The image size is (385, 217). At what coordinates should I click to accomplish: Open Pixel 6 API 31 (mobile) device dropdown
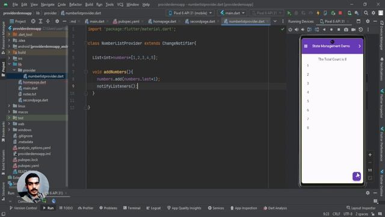point(190,13)
